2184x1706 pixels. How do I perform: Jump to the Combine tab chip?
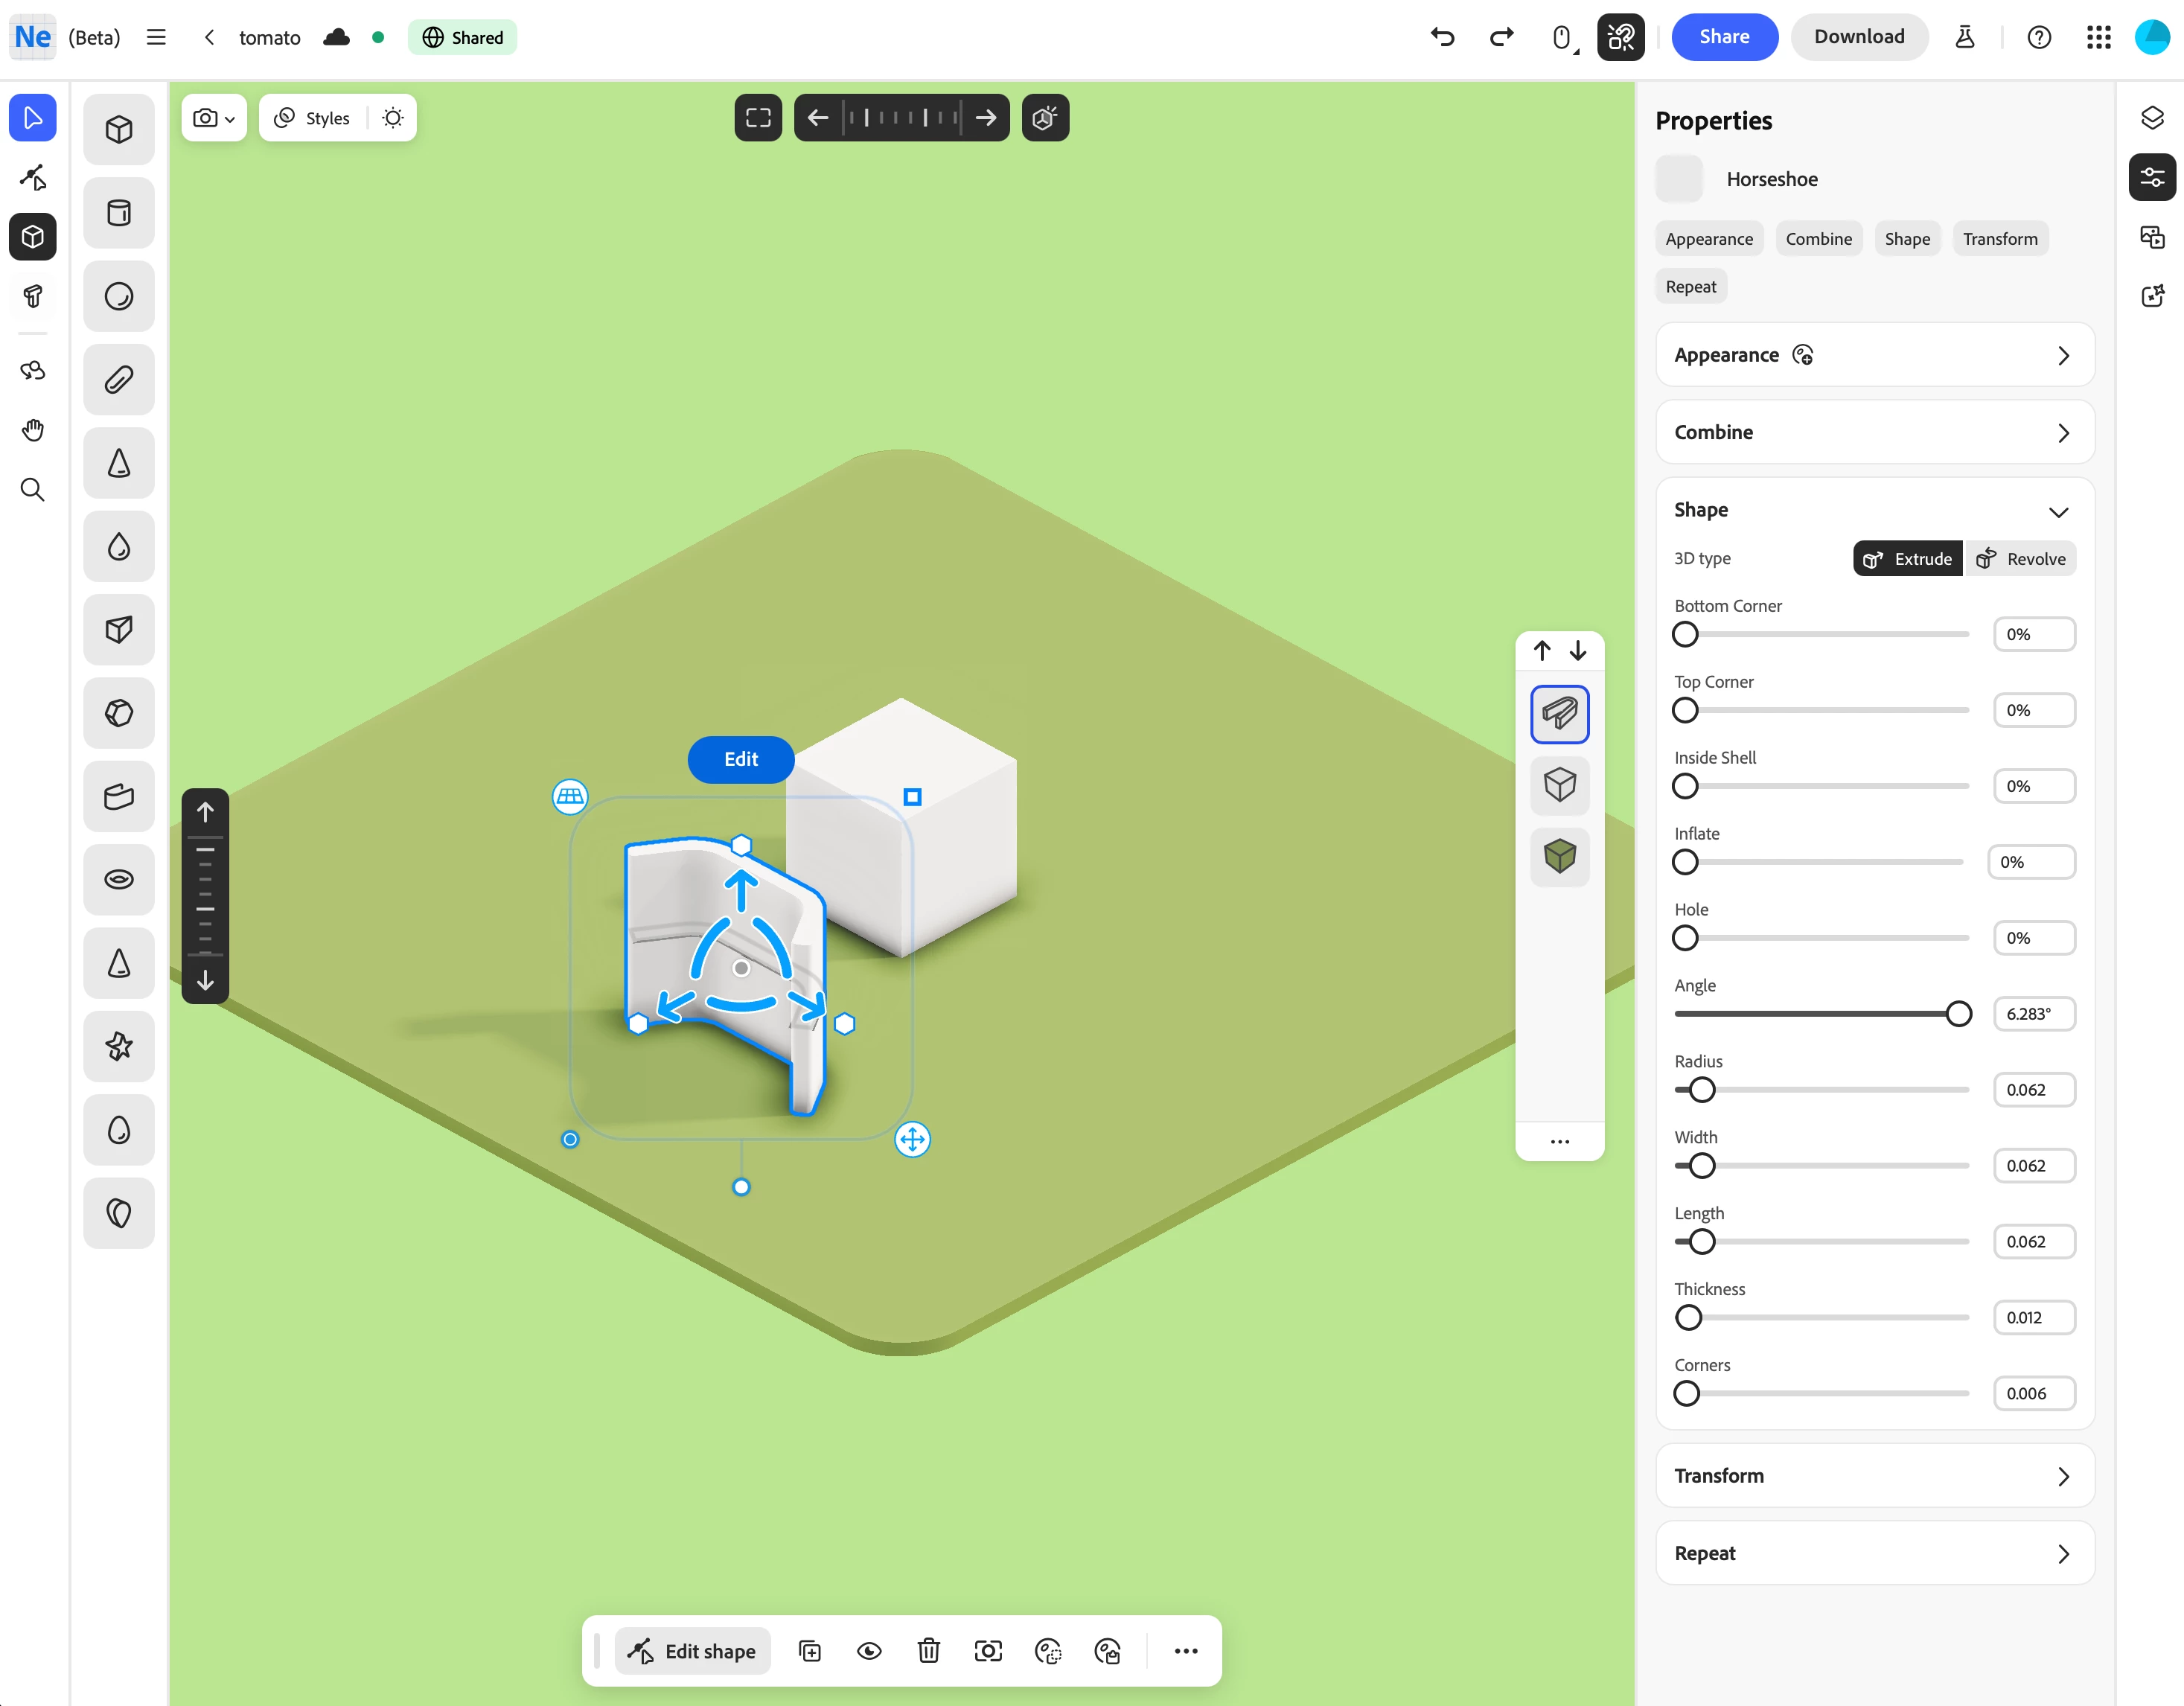click(1818, 239)
